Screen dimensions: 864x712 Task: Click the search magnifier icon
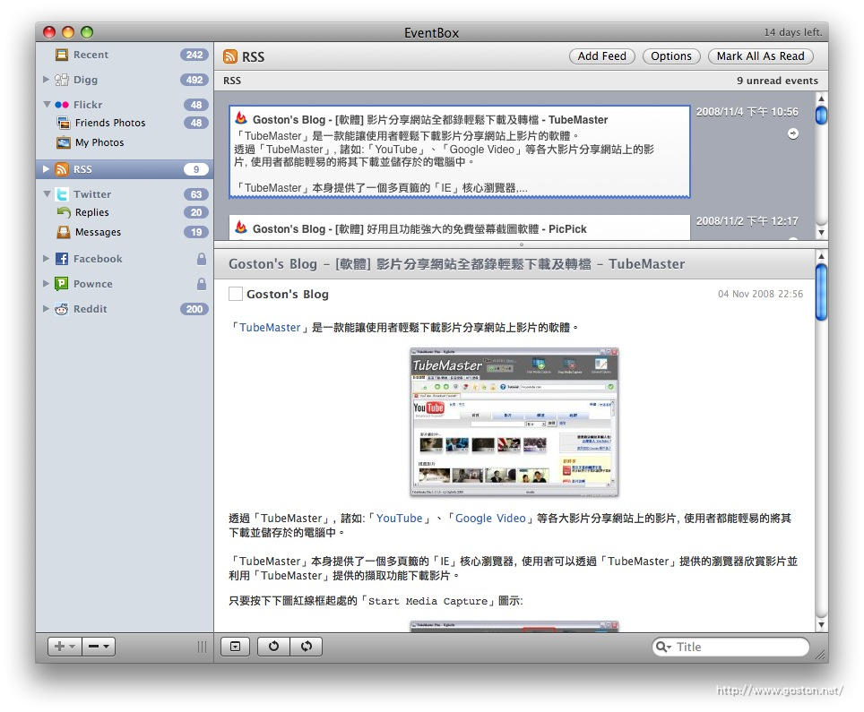coord(663,647)
